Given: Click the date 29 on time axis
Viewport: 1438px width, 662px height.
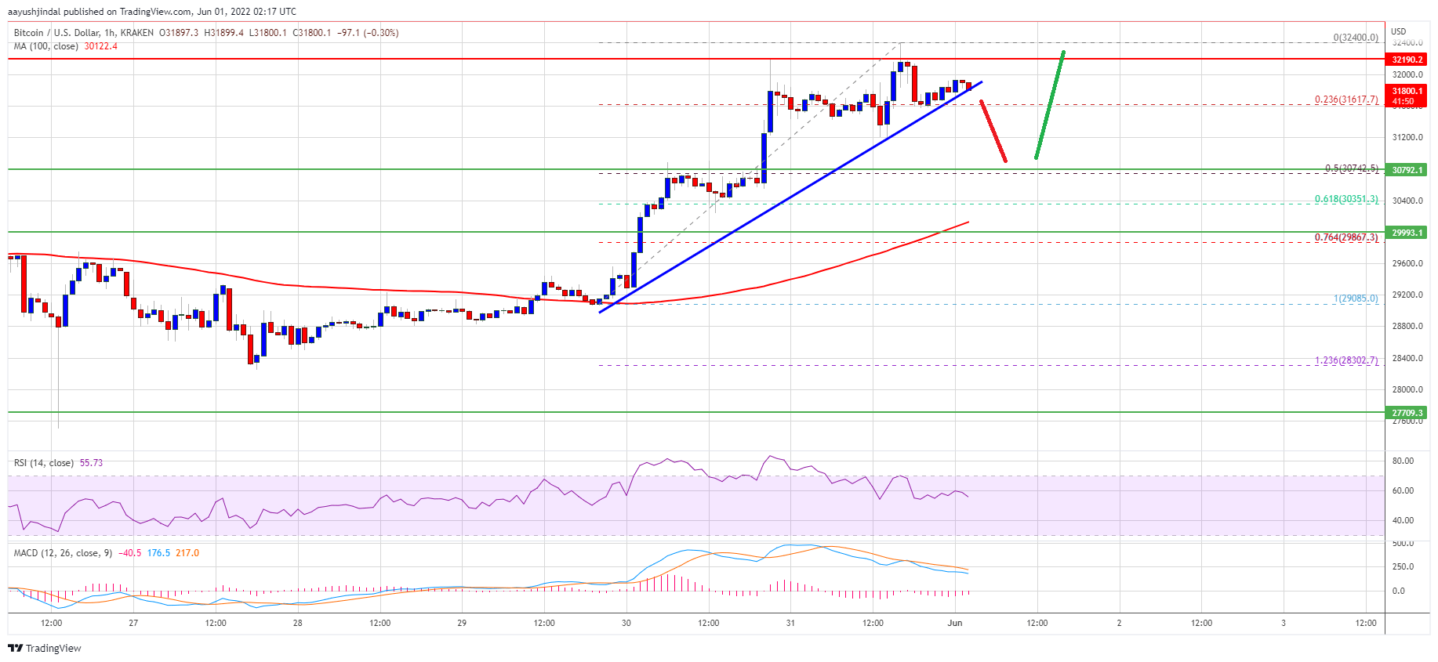Looking at the screenshot, I should pos(462,624).
